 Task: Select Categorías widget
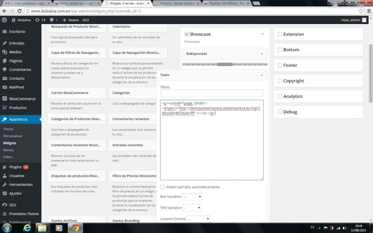coord(133,93)
